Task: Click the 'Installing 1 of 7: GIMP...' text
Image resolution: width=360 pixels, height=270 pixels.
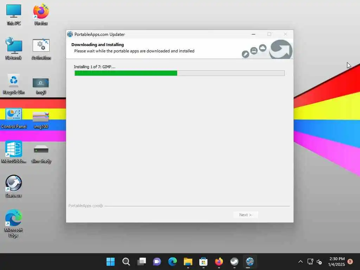Action: pyautogui.click(x=95, y=67)
